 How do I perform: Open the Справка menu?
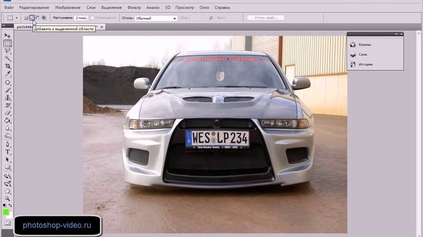(222, 7)
